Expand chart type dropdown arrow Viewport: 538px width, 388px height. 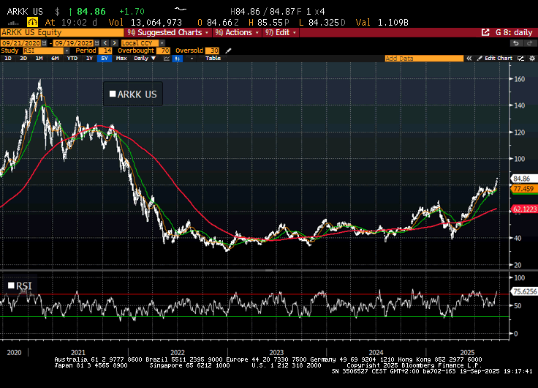pyautogui.click(x=192, y=59)
